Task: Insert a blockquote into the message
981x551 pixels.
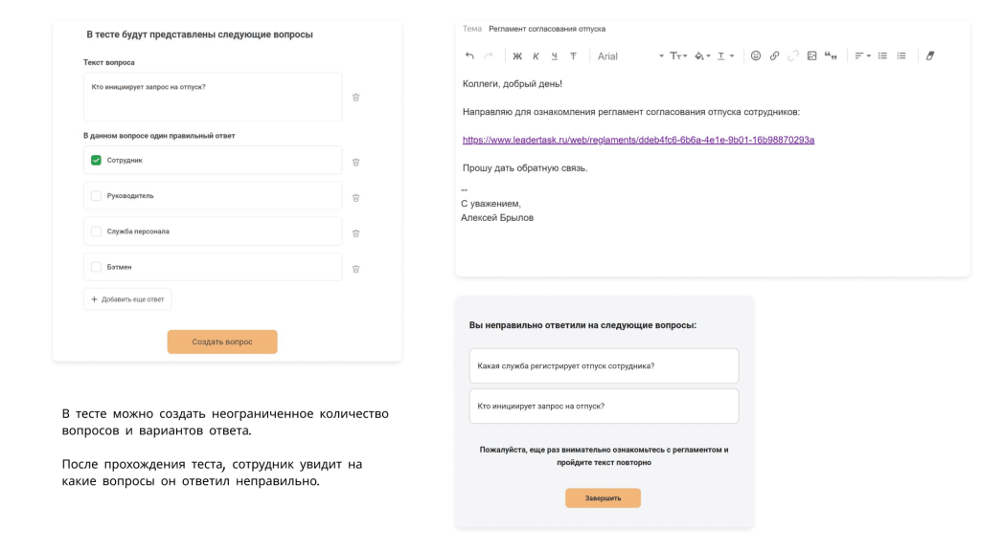Action: tap(832, 55)
